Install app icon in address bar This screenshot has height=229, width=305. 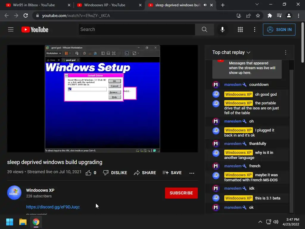[239, 16]
